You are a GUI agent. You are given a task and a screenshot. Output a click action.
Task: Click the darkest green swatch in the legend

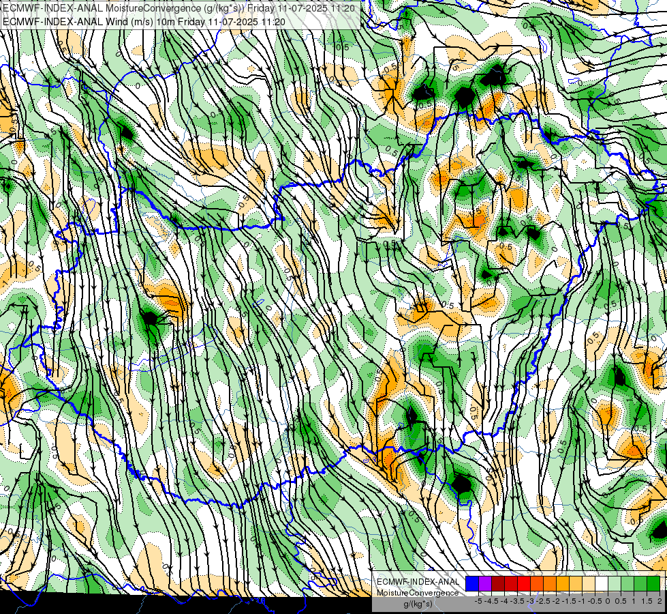pyautogui.click(x=653, y=583)
